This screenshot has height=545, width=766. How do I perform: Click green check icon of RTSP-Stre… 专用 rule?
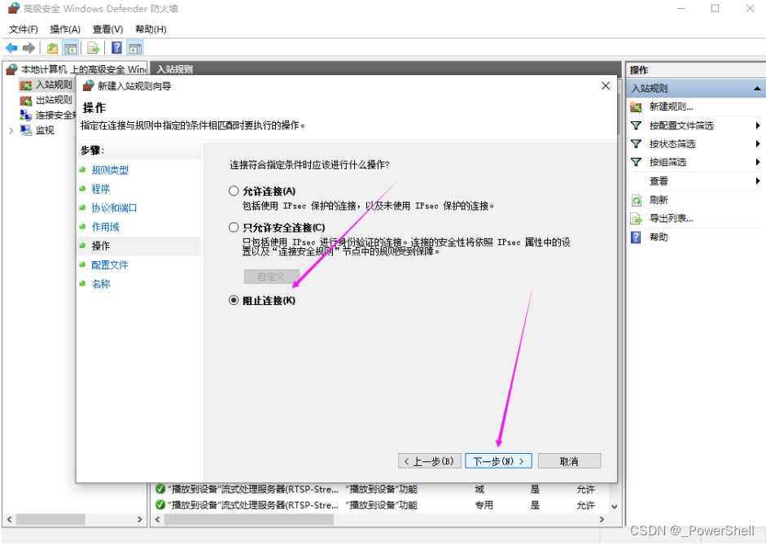160,504
